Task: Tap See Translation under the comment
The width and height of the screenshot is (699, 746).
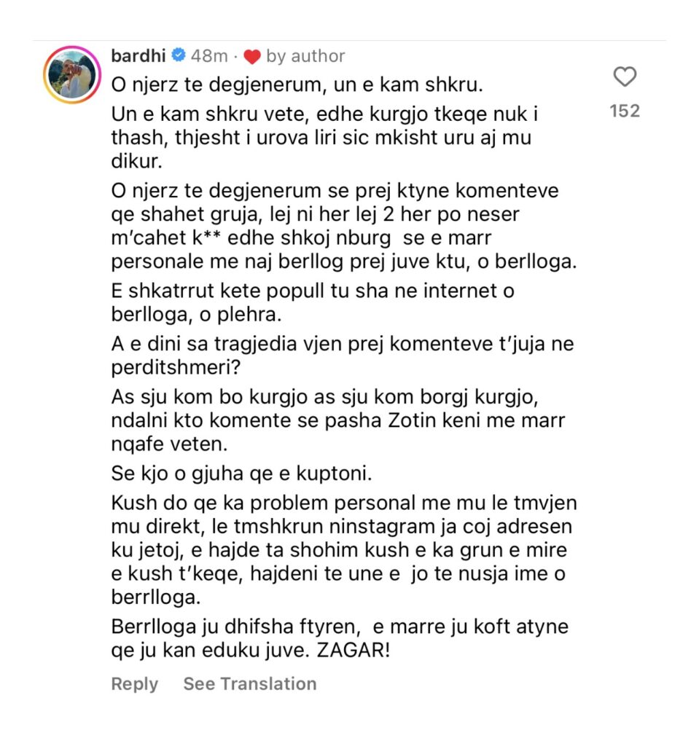Action: (x=250, y=683)
